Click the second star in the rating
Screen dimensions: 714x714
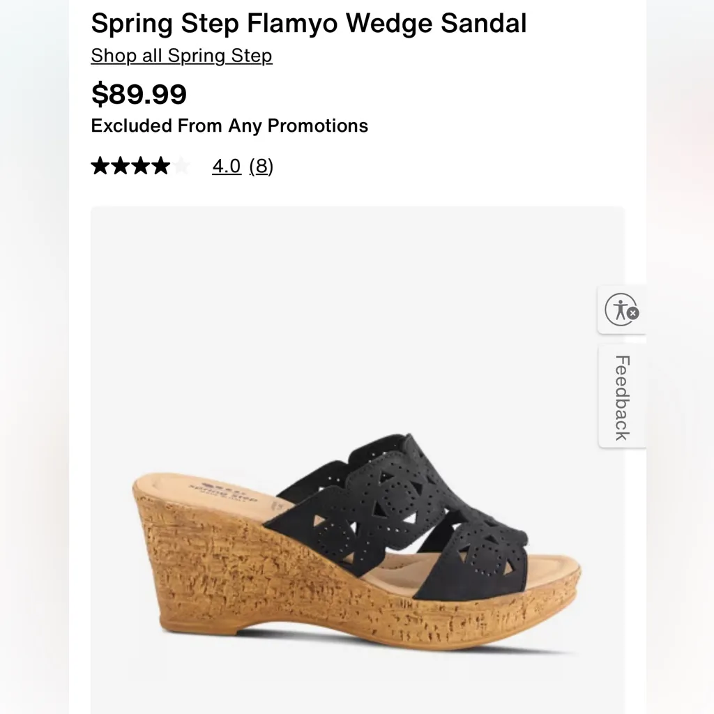pos(120,166)
